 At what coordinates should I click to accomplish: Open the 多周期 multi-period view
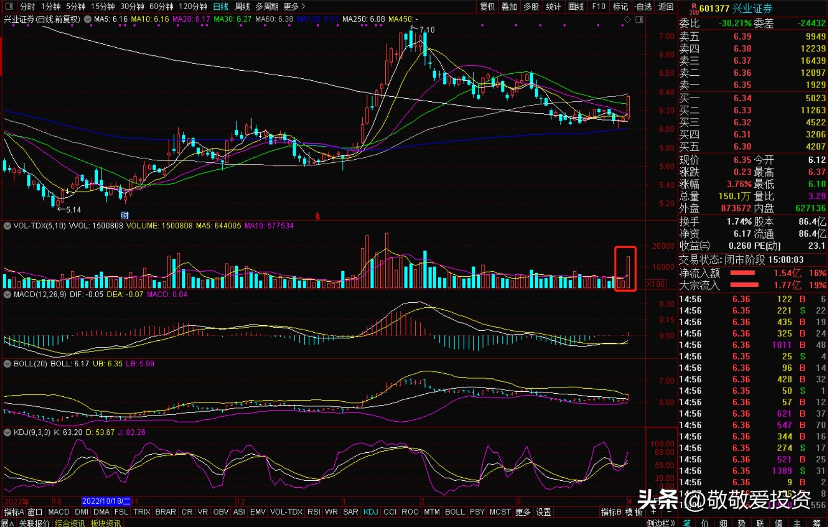click(267, 7)
